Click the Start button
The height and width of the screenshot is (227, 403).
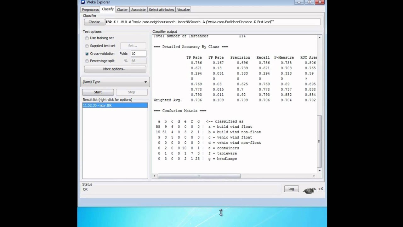click(x=98, y=92)
